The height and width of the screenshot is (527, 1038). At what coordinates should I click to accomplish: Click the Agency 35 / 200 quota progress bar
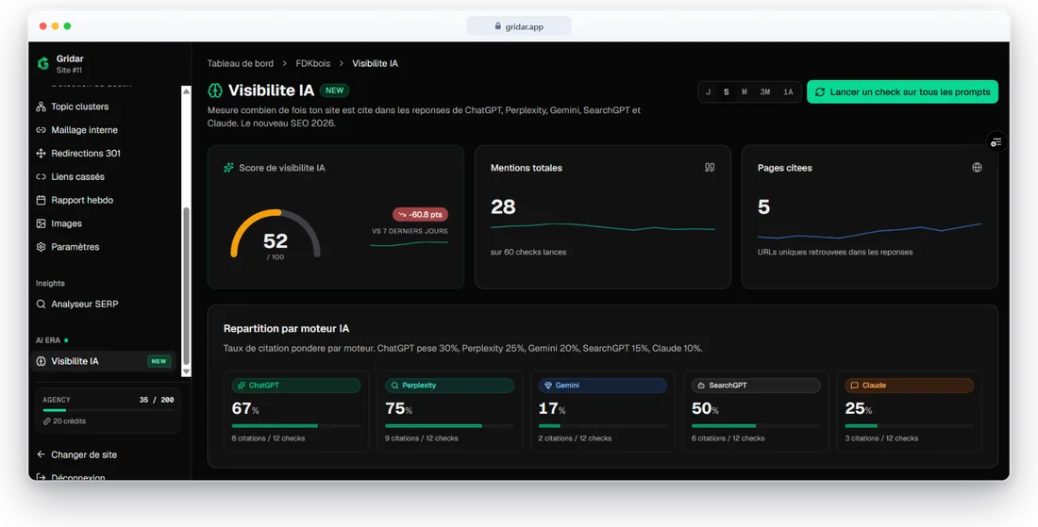(108, 411)
